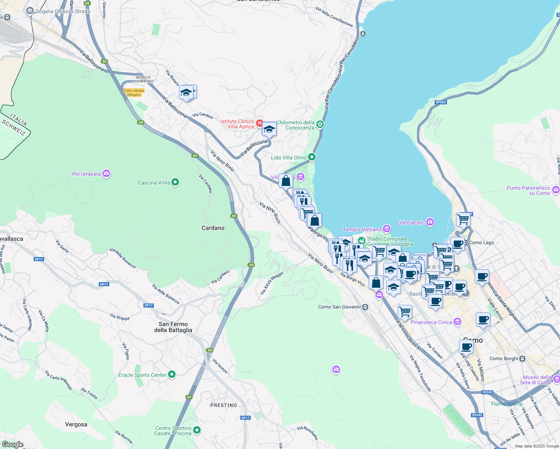Select the Viale Innocenzo XI street label
Image resolution: width=560 pixels, height=449 pixels.
[409, 335]
